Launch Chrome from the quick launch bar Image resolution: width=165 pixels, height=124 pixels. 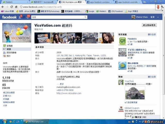[x=10, y=122]
